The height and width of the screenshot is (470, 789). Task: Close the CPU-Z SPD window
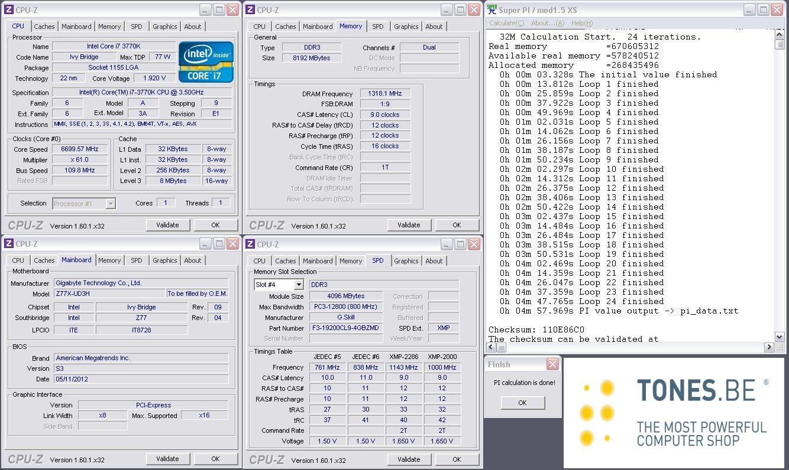pos(474,244)
